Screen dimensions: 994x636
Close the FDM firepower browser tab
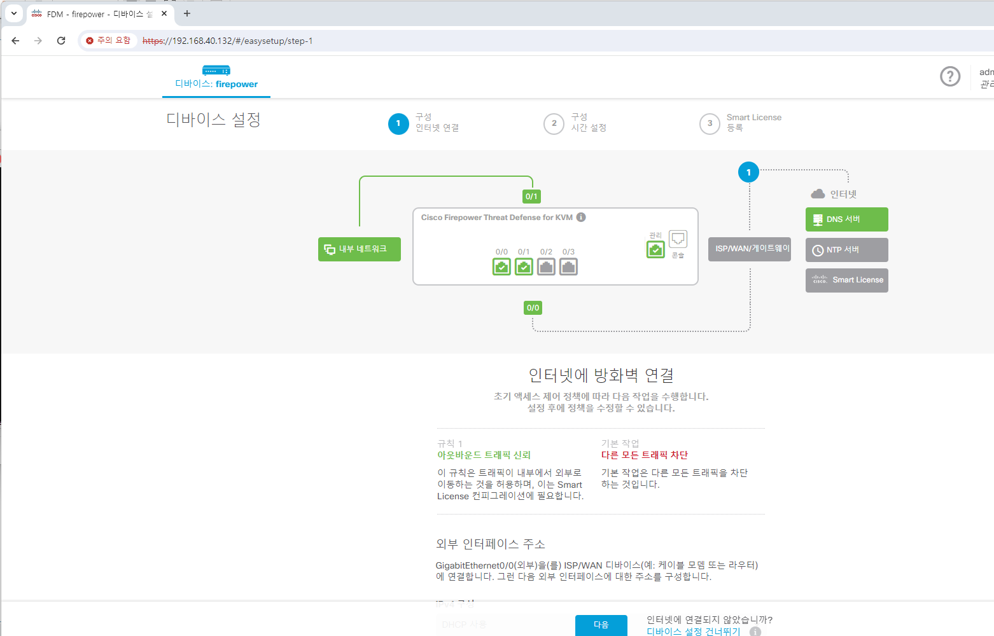[x=164, y=13]
